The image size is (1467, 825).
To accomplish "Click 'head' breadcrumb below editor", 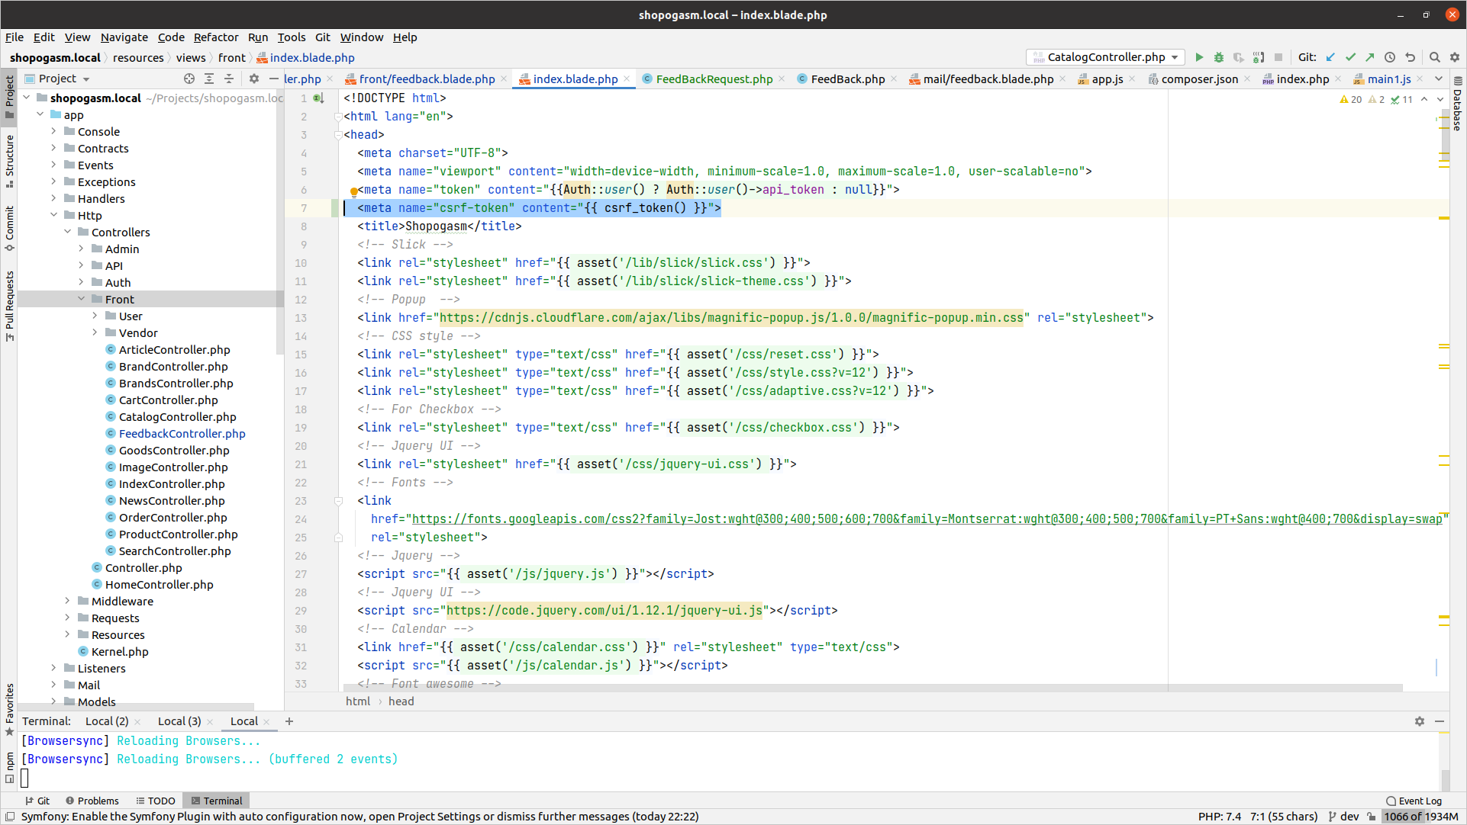I will [x=401, y=701].
